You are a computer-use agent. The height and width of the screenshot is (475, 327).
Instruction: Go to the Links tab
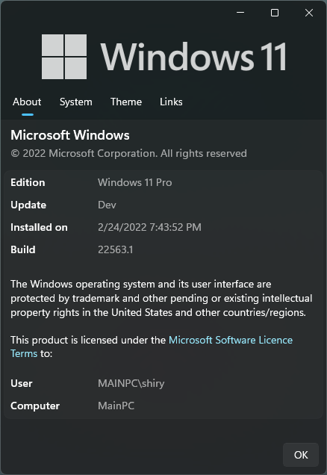pos(171,102)
